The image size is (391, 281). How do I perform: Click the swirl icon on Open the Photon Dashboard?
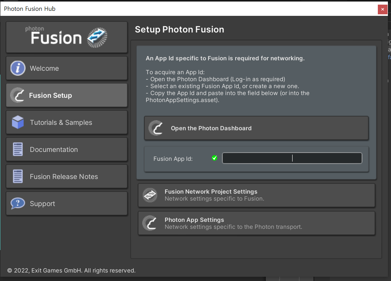tap(156, 128)
